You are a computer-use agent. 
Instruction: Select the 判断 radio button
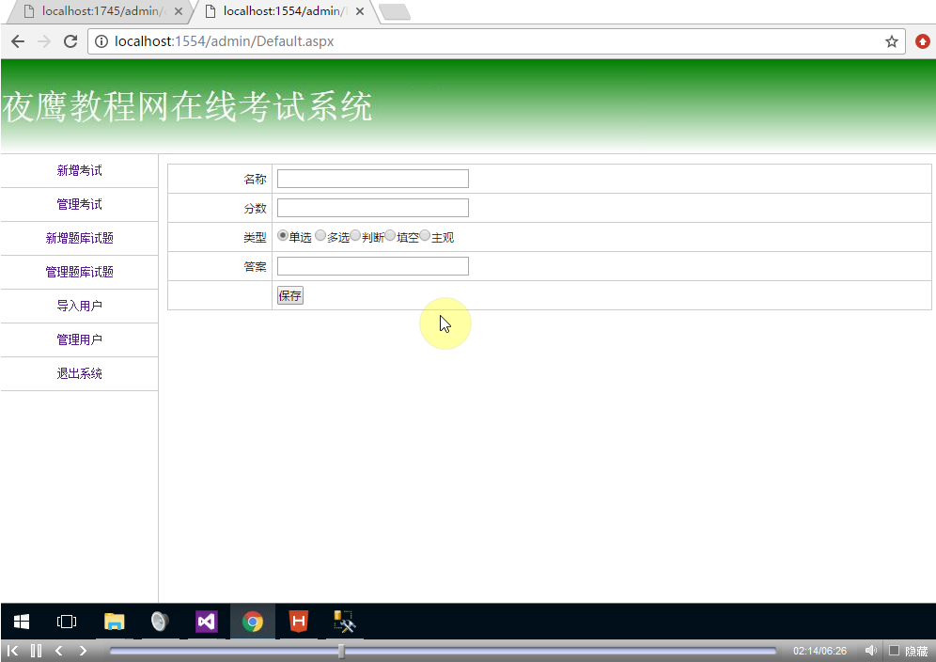[x=355, y=235]
